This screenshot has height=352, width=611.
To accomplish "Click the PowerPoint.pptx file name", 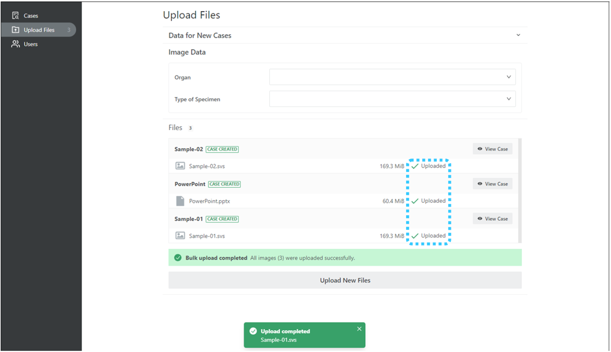I will point(209,201).
